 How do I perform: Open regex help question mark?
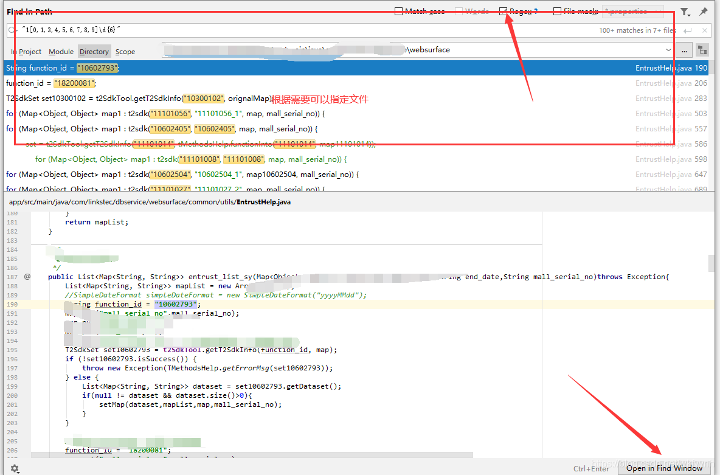(535, 12)
